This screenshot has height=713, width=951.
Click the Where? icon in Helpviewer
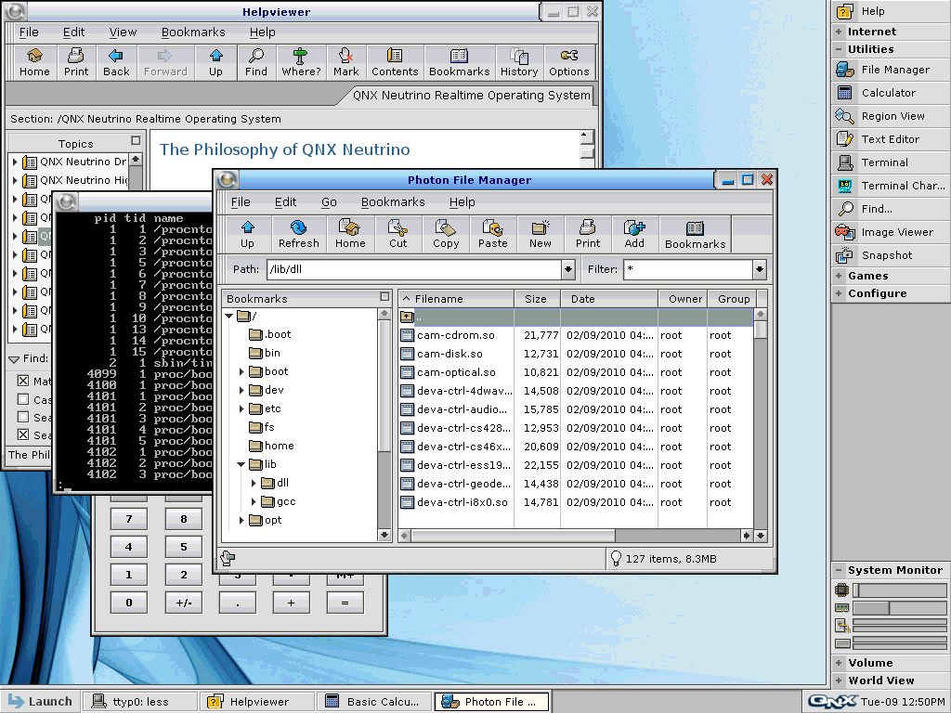[300, 61]
